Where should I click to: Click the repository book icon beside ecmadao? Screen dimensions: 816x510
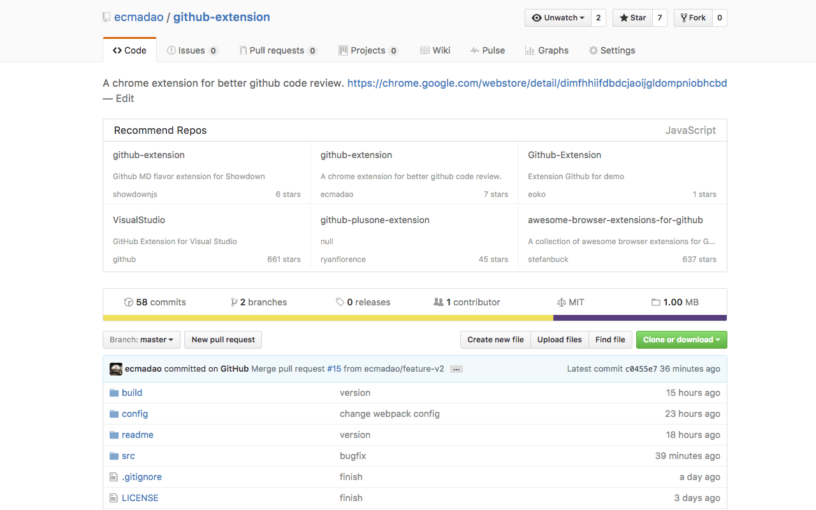click(106, 17)
